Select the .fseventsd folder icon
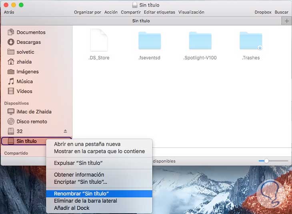Viewport: 292px width, 214px height. click(150, 41)
